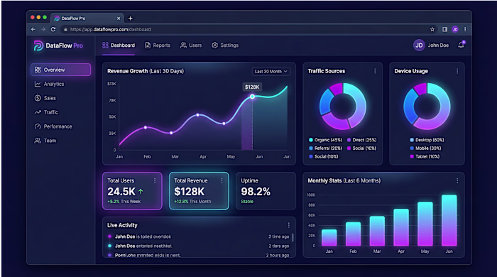Open the JD user avatar
This screenshot has height=277, width=497.
pos(419,45)
